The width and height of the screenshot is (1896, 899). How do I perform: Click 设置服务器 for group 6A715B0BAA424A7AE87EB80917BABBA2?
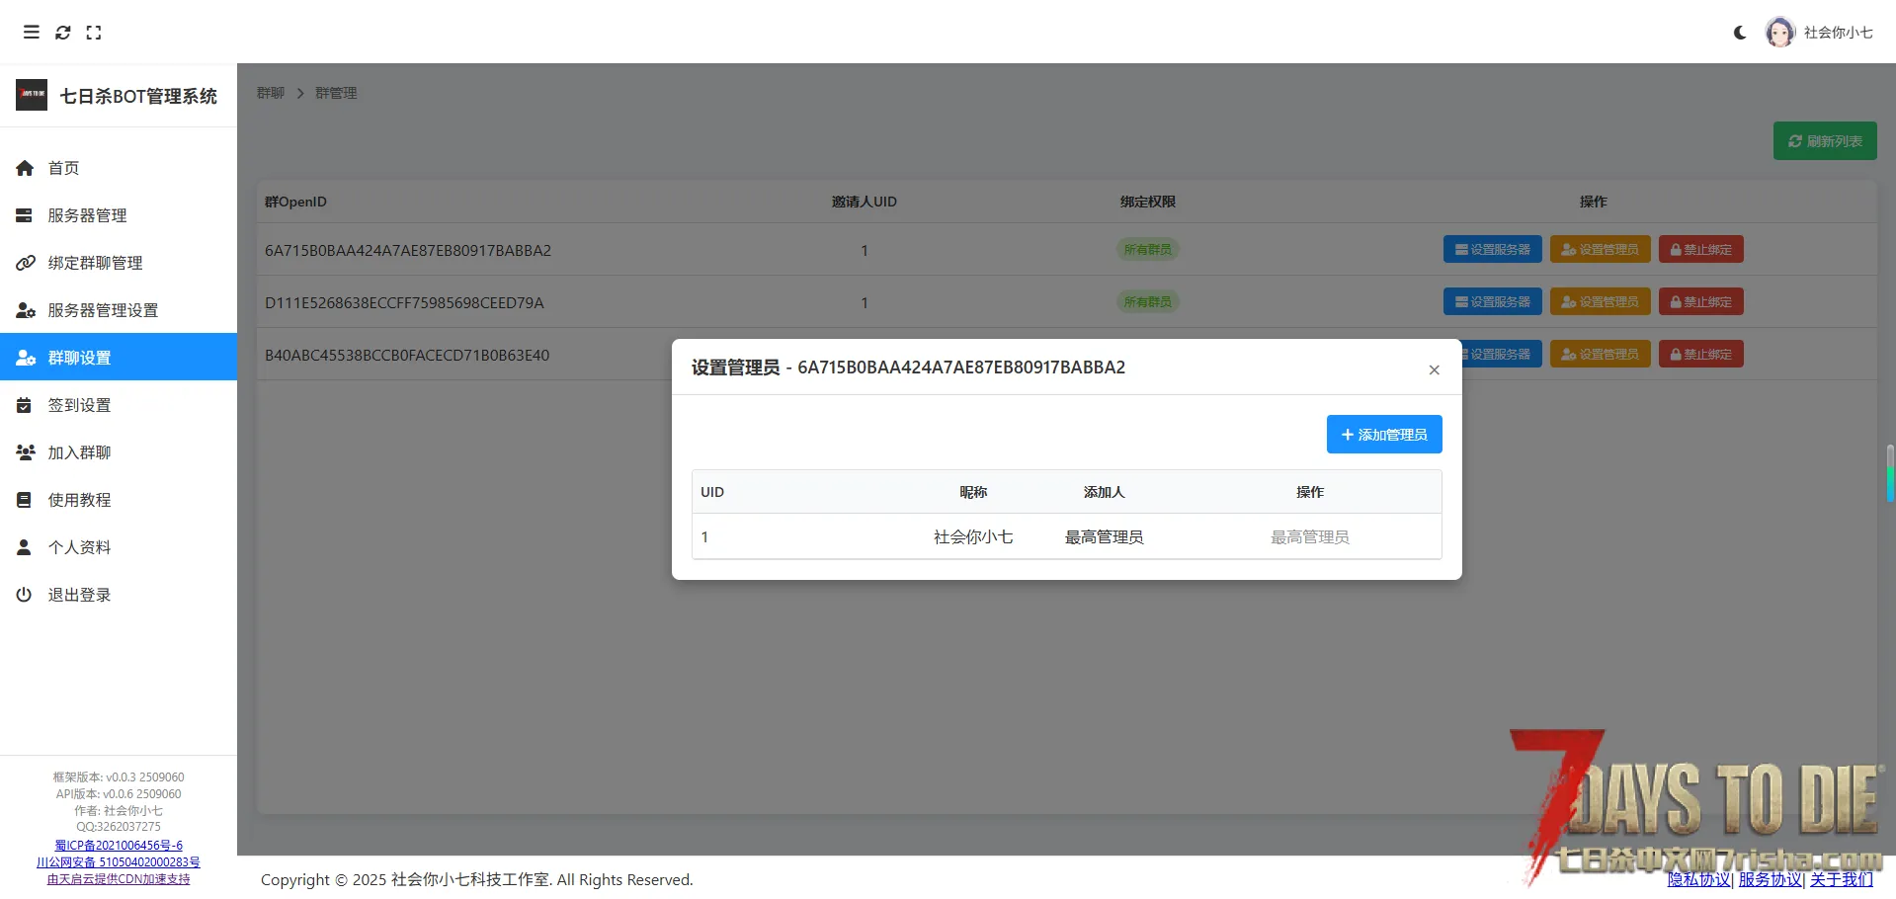click(x=1492, y=249)
